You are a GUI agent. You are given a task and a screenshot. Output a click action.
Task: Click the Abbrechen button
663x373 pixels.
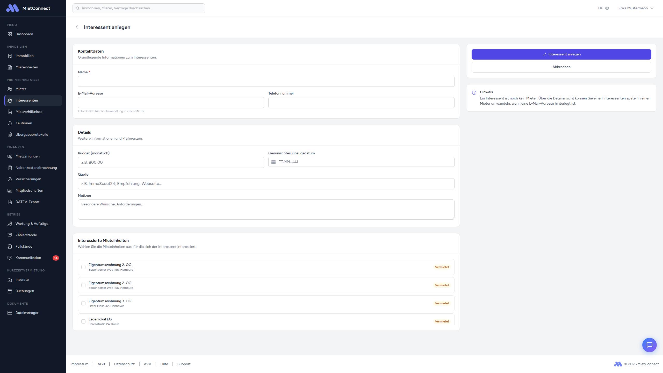561,67
